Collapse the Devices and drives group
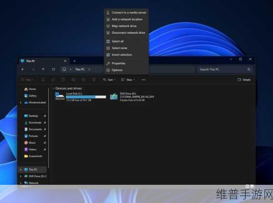 [x=53, y=88]
